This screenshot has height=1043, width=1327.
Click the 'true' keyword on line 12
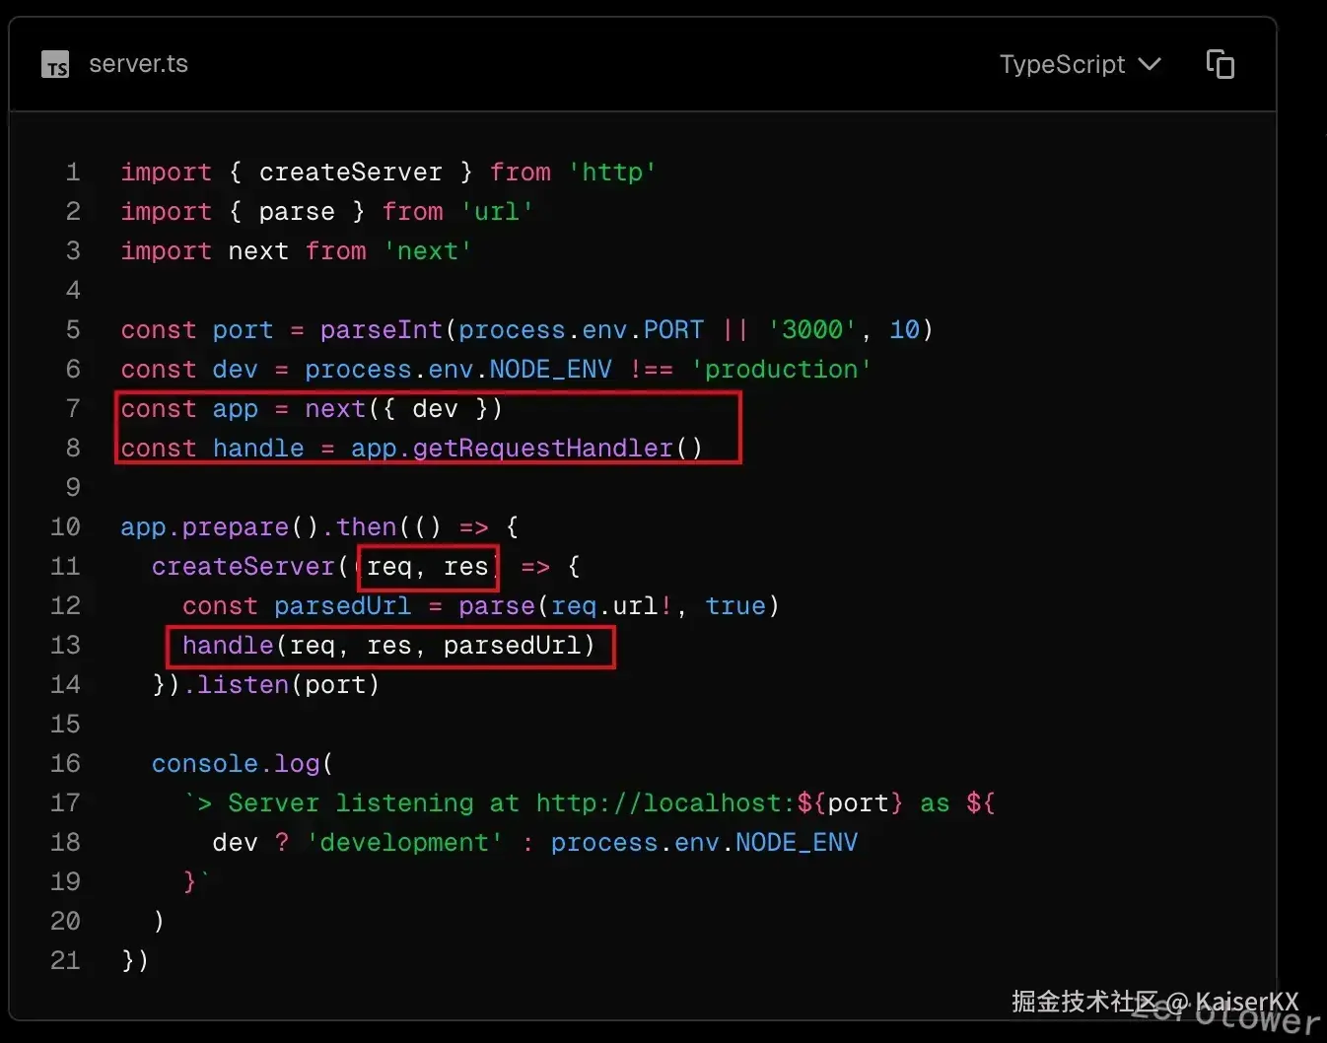point(735,606)
